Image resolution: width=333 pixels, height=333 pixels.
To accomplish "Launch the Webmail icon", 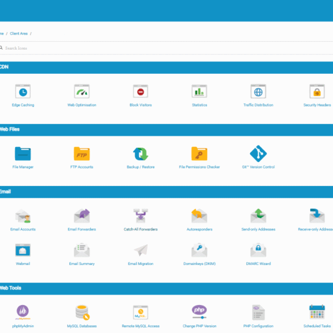I will click(23, 250).
